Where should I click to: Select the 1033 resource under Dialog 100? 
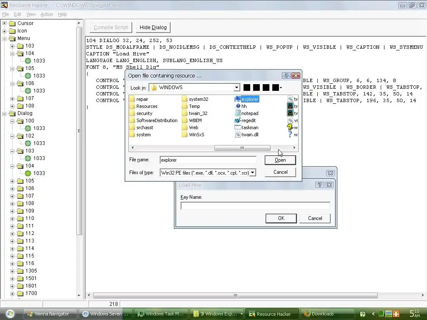(35, 128)
